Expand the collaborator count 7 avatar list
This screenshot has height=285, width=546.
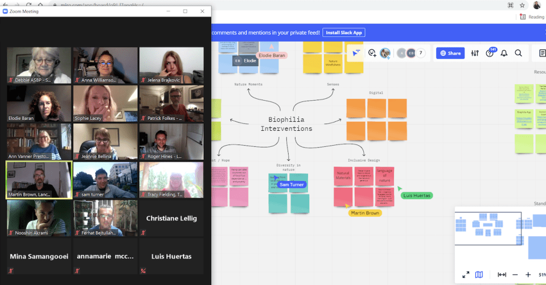tap(421, 53)
